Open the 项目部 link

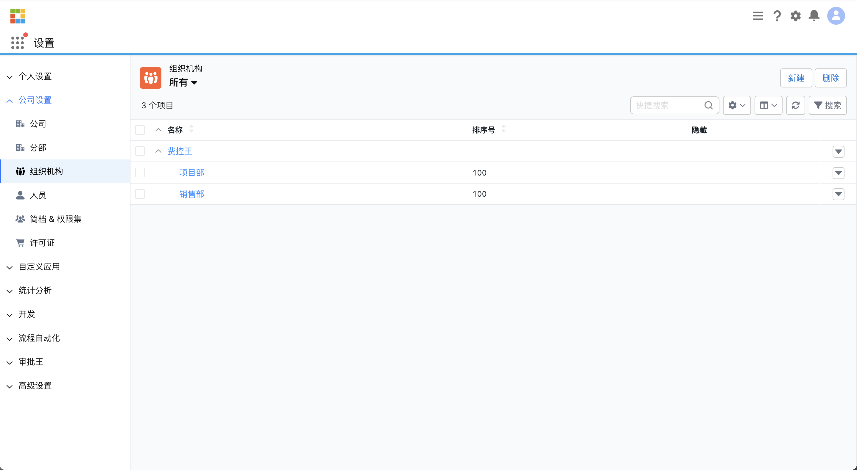point(192,173)
